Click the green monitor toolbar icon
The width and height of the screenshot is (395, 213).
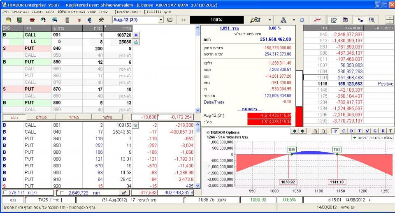tap(19, 20)
